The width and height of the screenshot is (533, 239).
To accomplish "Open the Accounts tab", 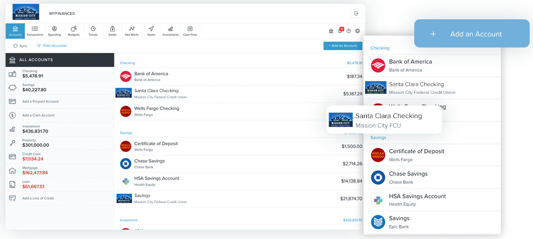I will (15, 31).
